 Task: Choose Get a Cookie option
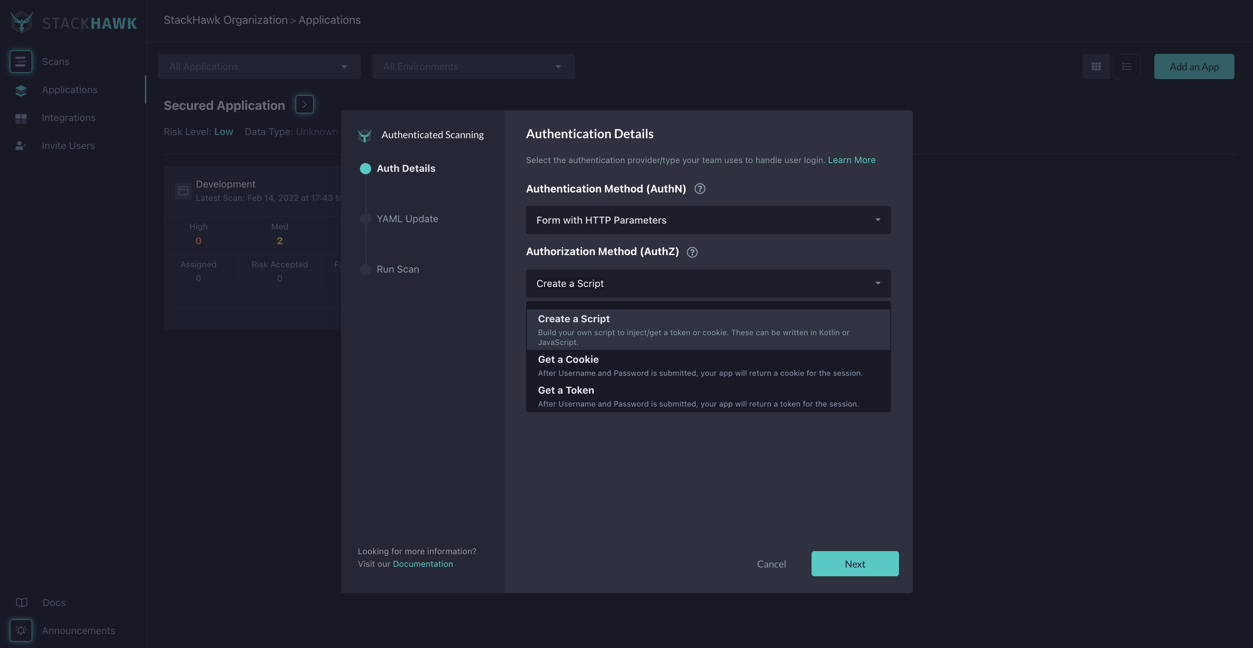[708, 366]
